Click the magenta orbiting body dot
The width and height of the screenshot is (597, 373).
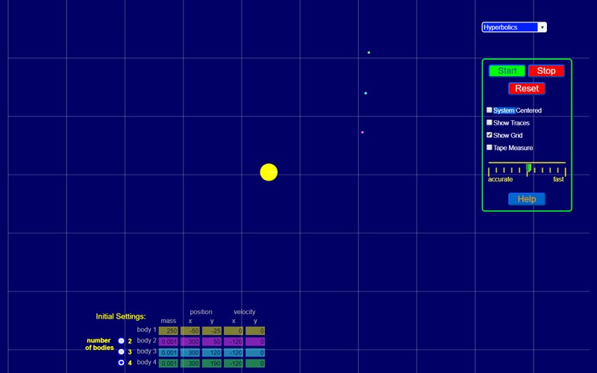click(363, 132)
